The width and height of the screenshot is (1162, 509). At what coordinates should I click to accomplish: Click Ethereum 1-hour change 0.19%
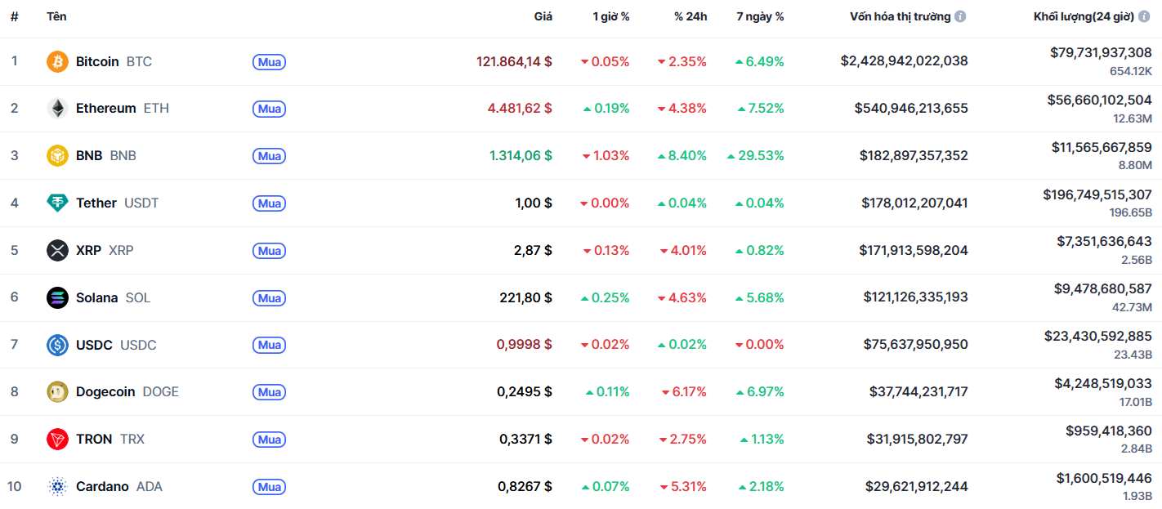(606, 109)
